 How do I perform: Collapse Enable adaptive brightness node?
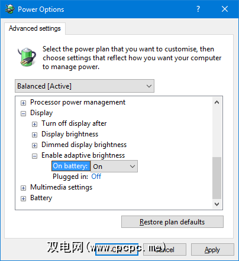click(x=34, y=156)
